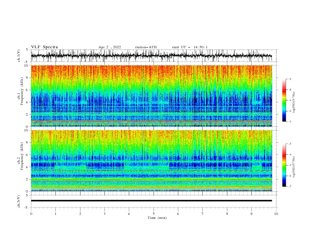Click the ch.3(V) flat black trace
The image size is (311, 240).
(151, 201)
